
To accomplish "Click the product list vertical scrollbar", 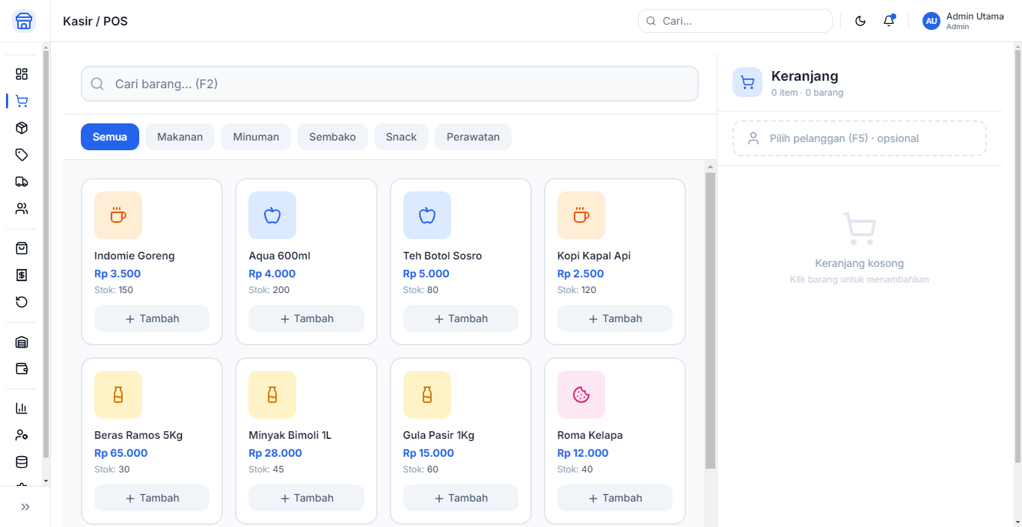I will 711,321.
